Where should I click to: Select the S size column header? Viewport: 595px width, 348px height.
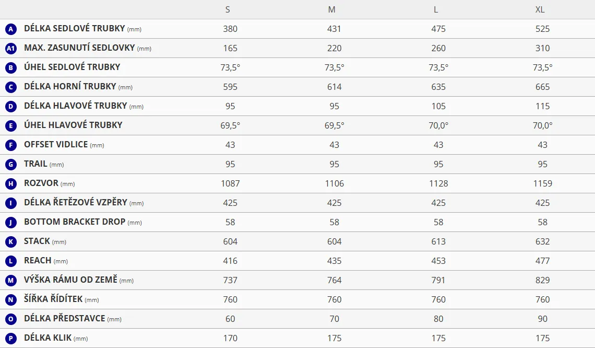pyautogui.click(x=228, y=10)
